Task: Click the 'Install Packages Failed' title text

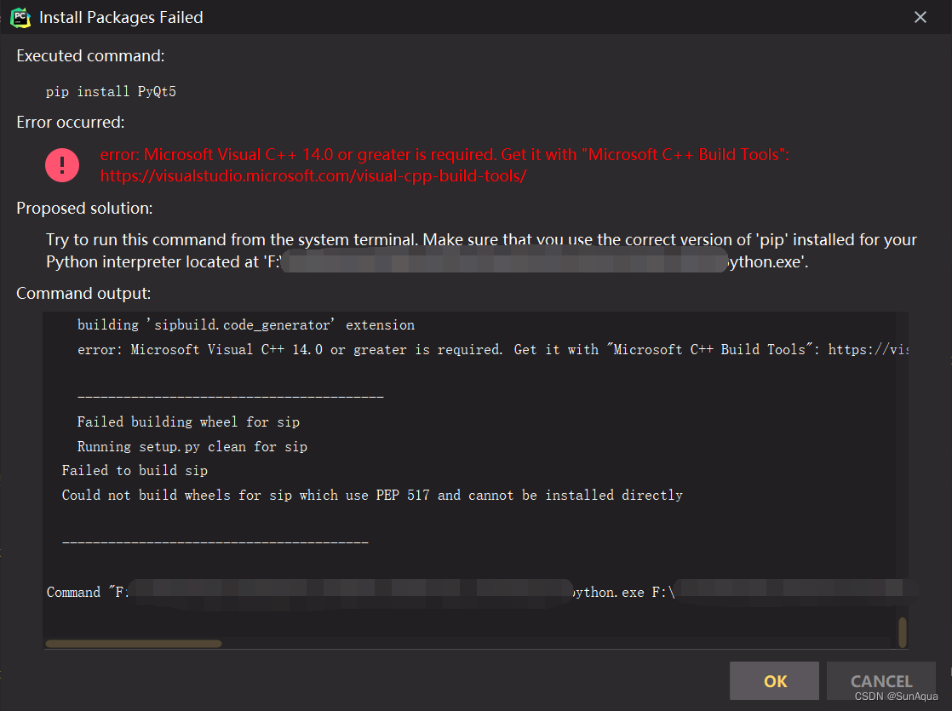Action: [x=121, y=17]
